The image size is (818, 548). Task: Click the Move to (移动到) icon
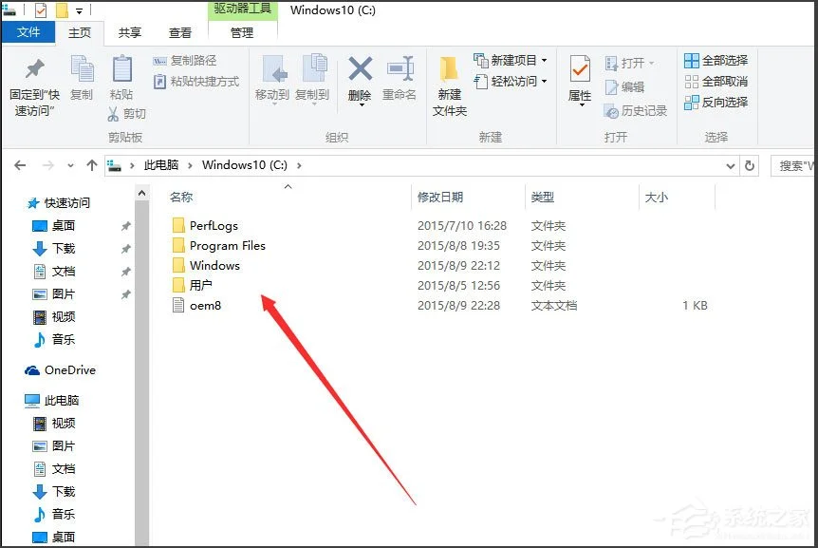(275, 69)
